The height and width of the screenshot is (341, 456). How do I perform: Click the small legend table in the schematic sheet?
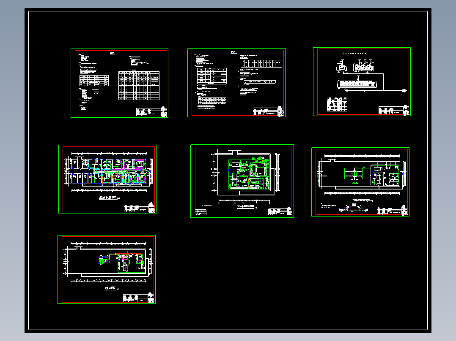tap(337, 105)
